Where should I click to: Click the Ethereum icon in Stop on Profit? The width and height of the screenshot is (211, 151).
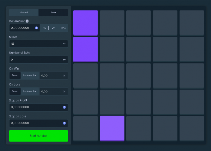64,107
